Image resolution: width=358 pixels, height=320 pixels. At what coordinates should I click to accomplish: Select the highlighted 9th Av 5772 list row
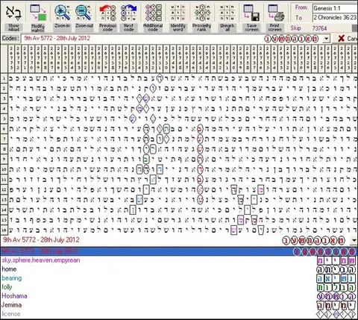pos(179,251)
